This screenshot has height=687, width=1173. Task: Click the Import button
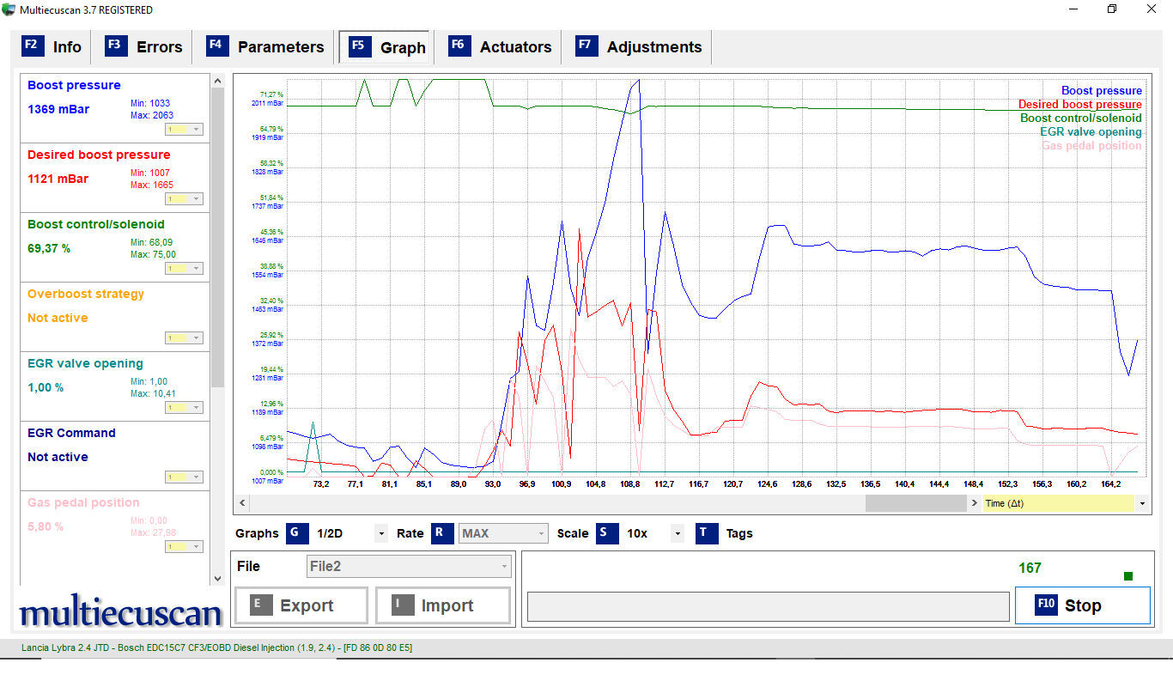click(442, 605)
